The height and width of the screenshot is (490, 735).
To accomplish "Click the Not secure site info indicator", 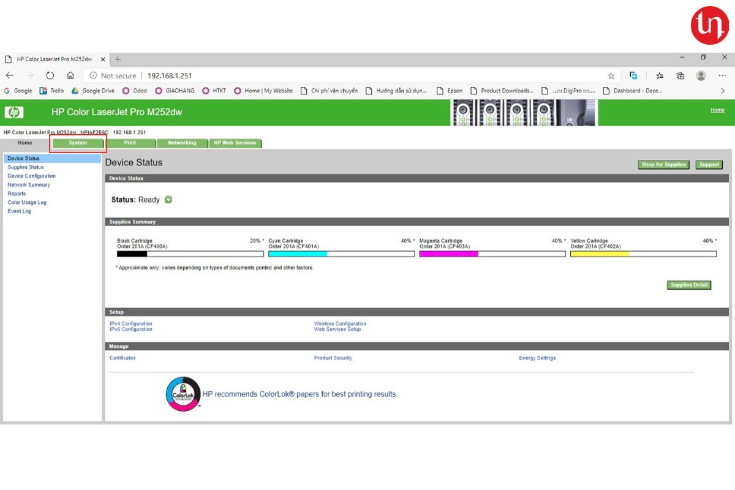I will [113, 76].
